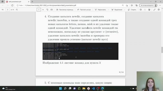The image size is (163, 91).
Task: Add this page to favorites
Action: pyautogui.click(x=127, y=5)
